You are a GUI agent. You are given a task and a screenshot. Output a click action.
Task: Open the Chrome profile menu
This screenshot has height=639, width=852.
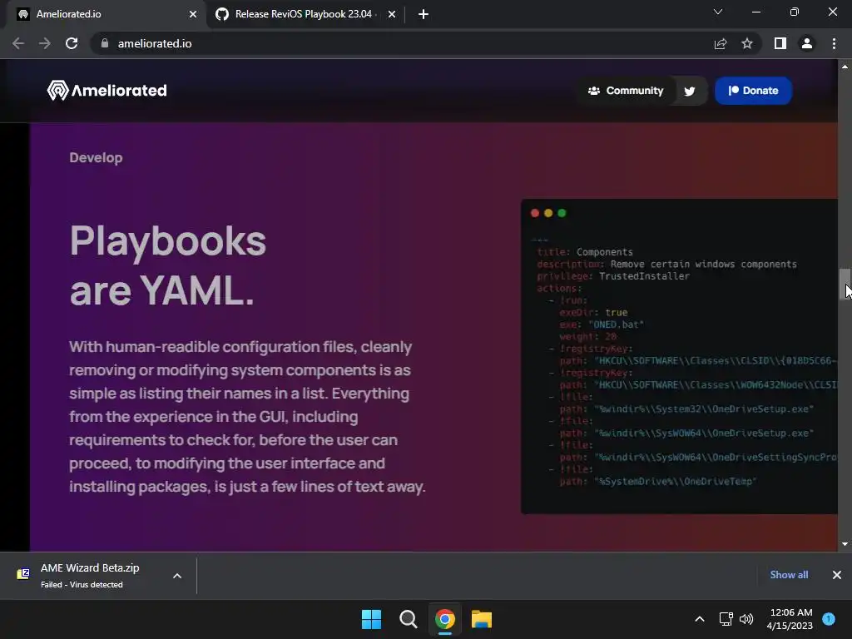807,43
